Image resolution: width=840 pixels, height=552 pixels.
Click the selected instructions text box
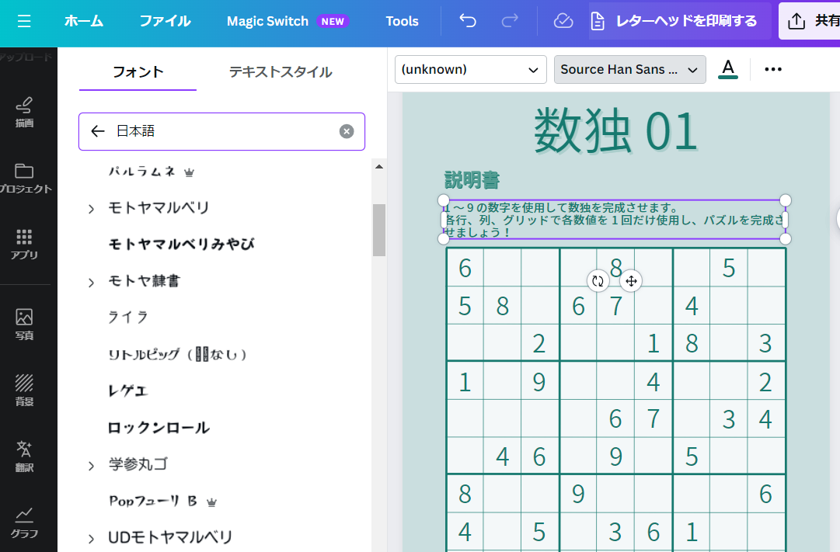click(x=614, y=220)
